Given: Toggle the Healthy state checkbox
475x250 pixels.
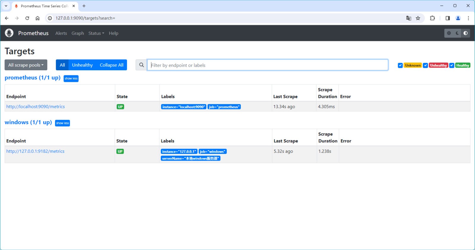Looking at the screenshot, I should pos(452,65).
